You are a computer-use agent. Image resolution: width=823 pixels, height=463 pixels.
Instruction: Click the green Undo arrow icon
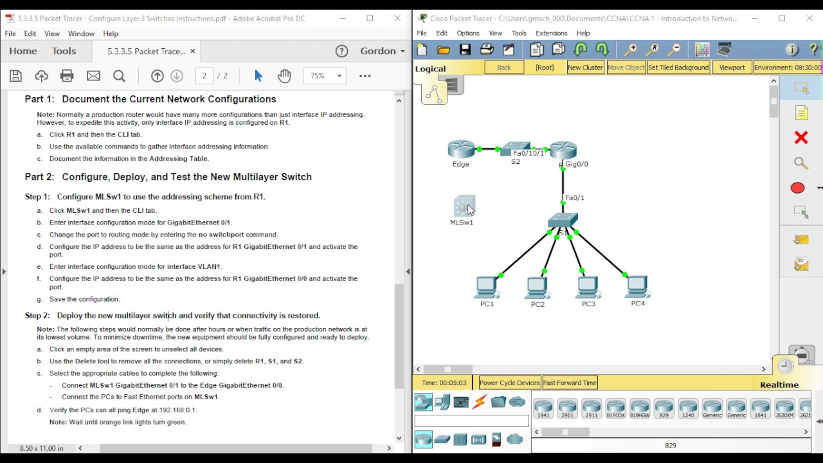pyautogui.click(x=581, y=50)
